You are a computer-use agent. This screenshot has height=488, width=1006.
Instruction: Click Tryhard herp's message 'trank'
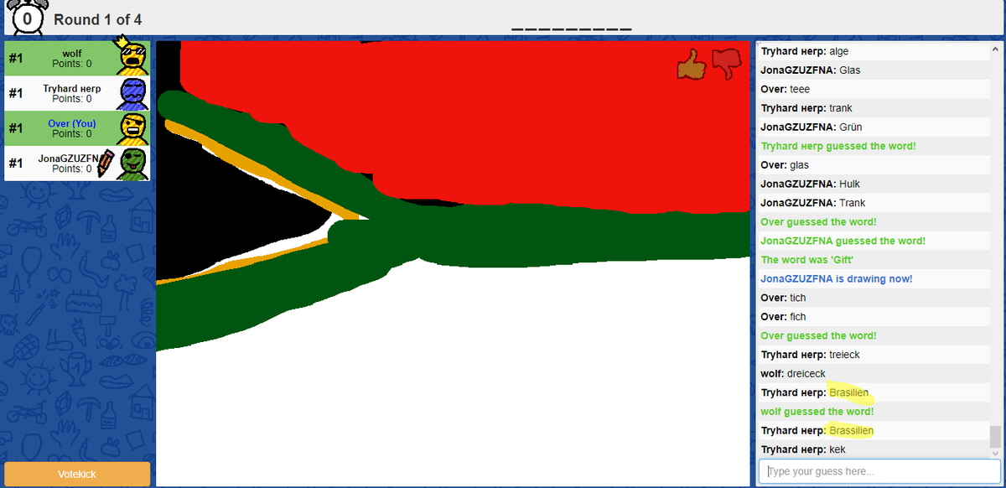pyautogui.click(x=841, y=108)
